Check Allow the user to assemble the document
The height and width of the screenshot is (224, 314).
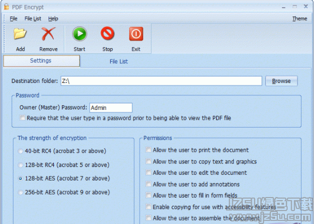pos(148,218)
